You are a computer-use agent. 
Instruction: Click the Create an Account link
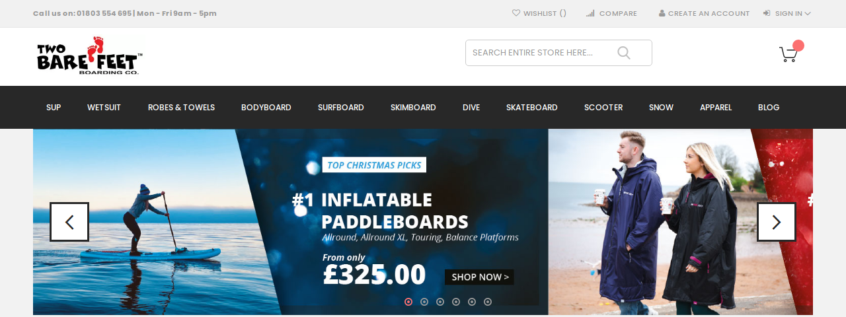709,13
